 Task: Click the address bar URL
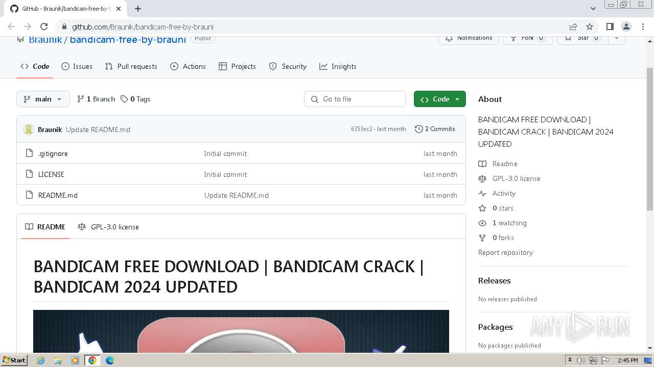[143, 27]
